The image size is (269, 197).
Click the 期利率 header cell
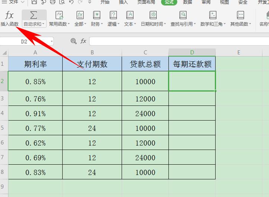[35, 64]
